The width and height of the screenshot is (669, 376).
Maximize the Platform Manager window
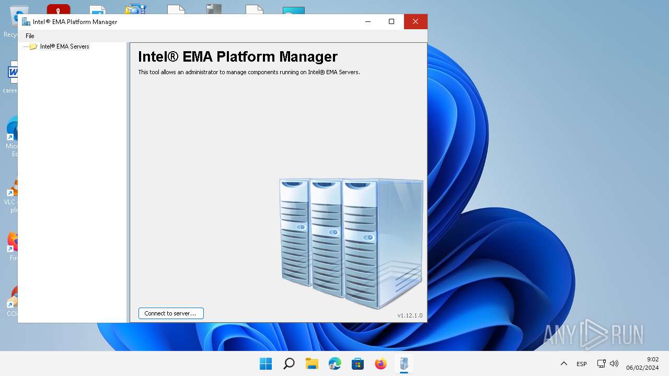point(391,21)
